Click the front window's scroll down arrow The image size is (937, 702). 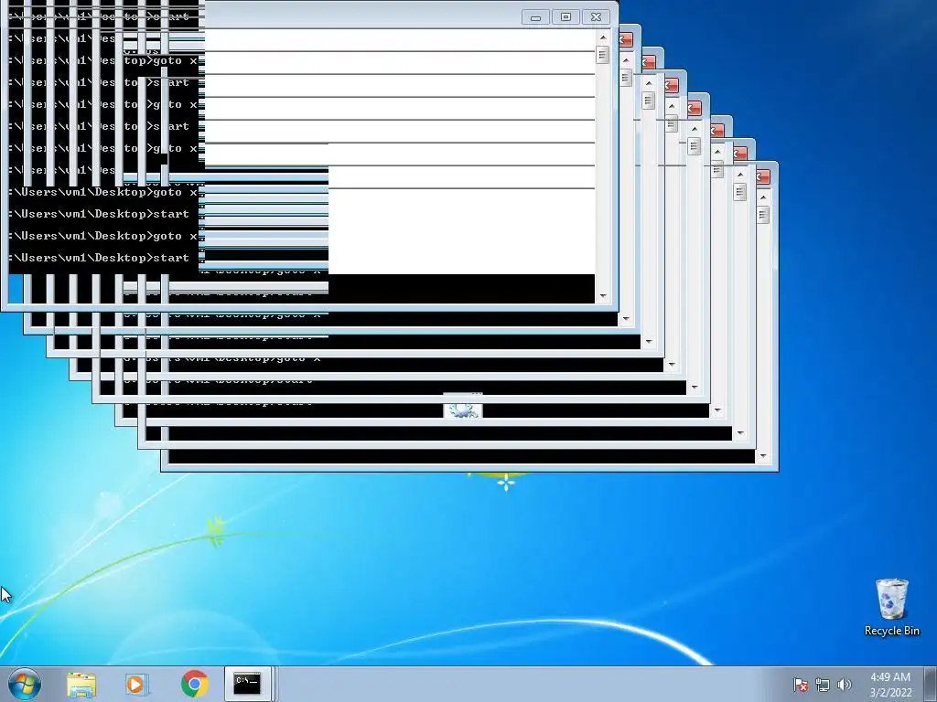tap(602, 296)
